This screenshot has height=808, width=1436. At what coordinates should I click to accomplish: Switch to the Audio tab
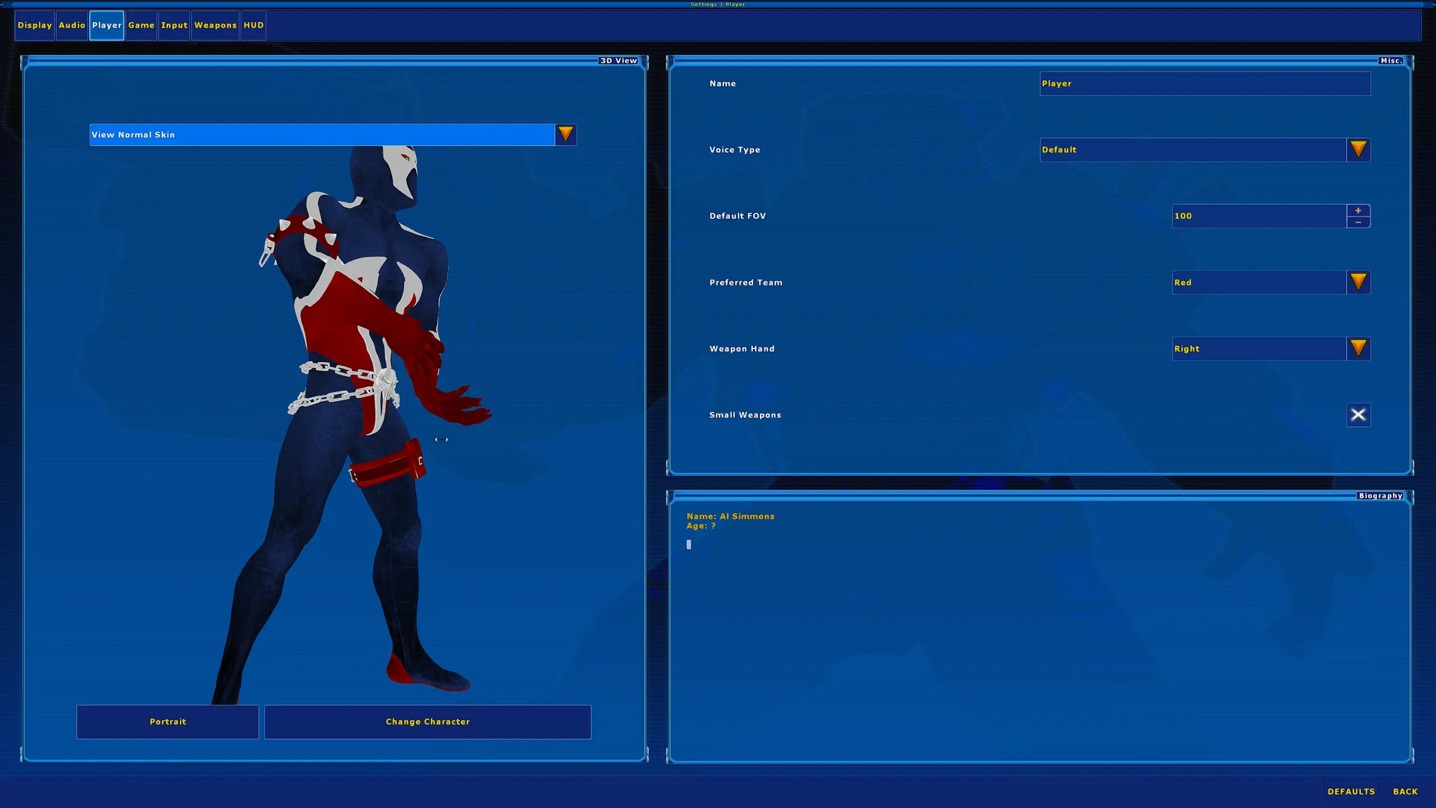pyautogui.click(x=72, y=25)
